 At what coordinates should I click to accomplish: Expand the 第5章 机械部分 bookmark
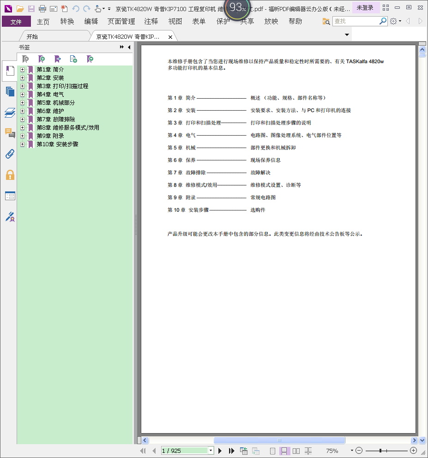[x=22, y=103]
